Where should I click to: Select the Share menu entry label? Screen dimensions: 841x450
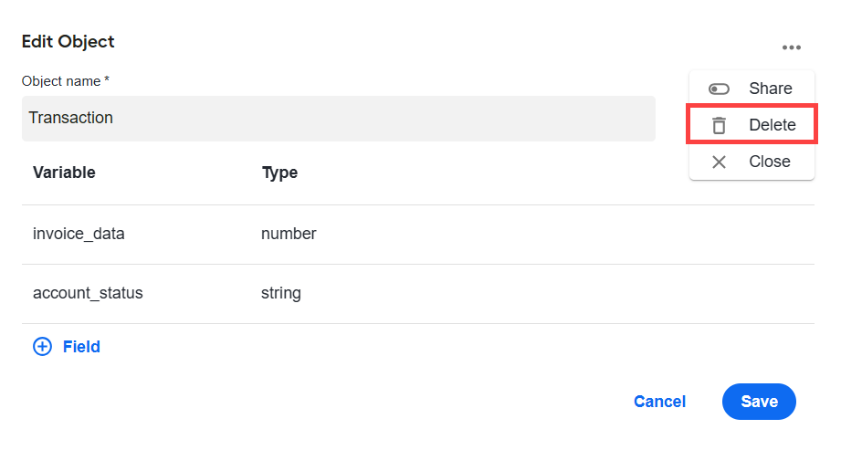[770, 88]
